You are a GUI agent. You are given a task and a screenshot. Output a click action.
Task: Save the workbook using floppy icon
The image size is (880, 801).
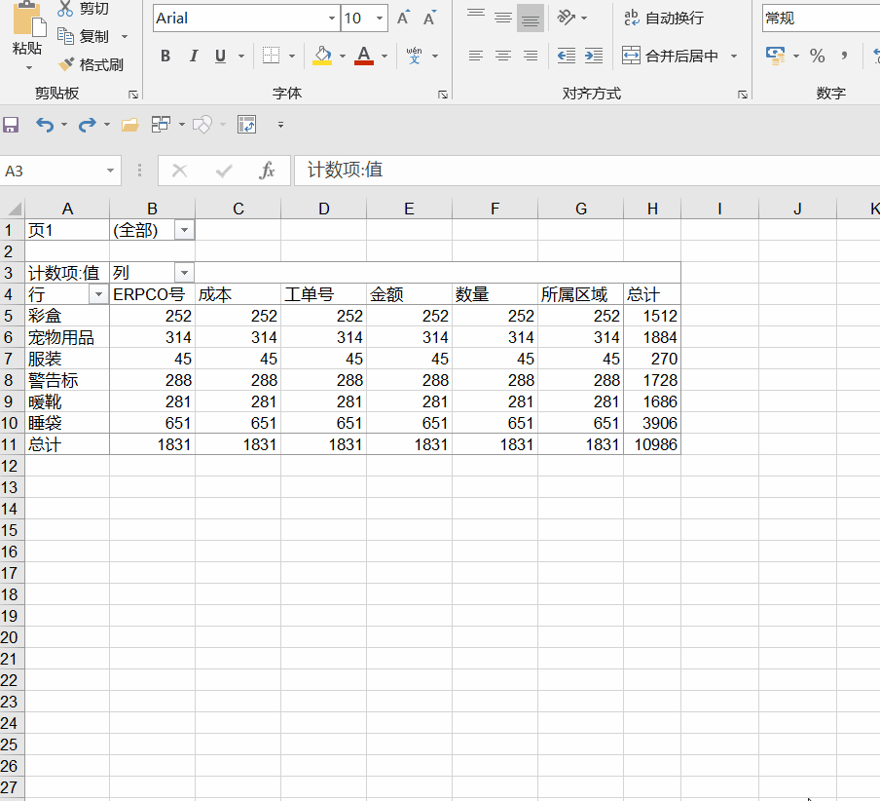[11, 124]
